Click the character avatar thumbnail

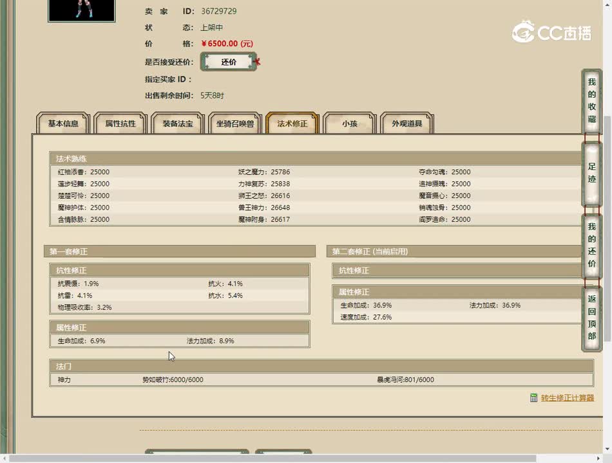coord(81,10)
